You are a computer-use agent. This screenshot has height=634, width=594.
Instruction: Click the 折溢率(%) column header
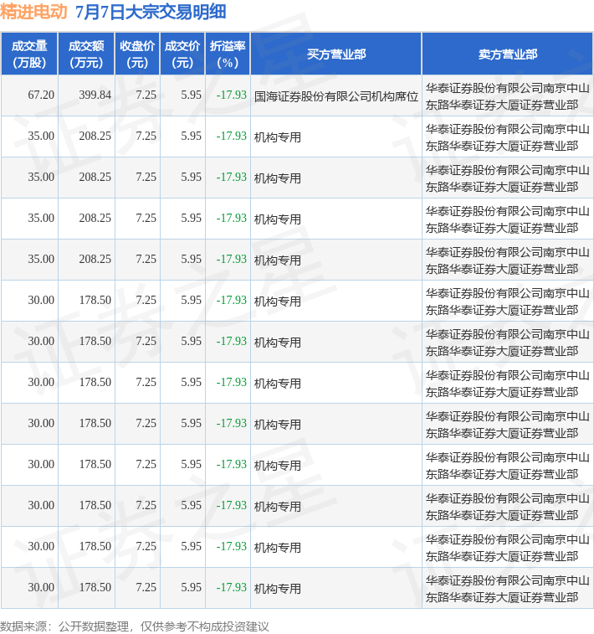(x=228, y=54)
